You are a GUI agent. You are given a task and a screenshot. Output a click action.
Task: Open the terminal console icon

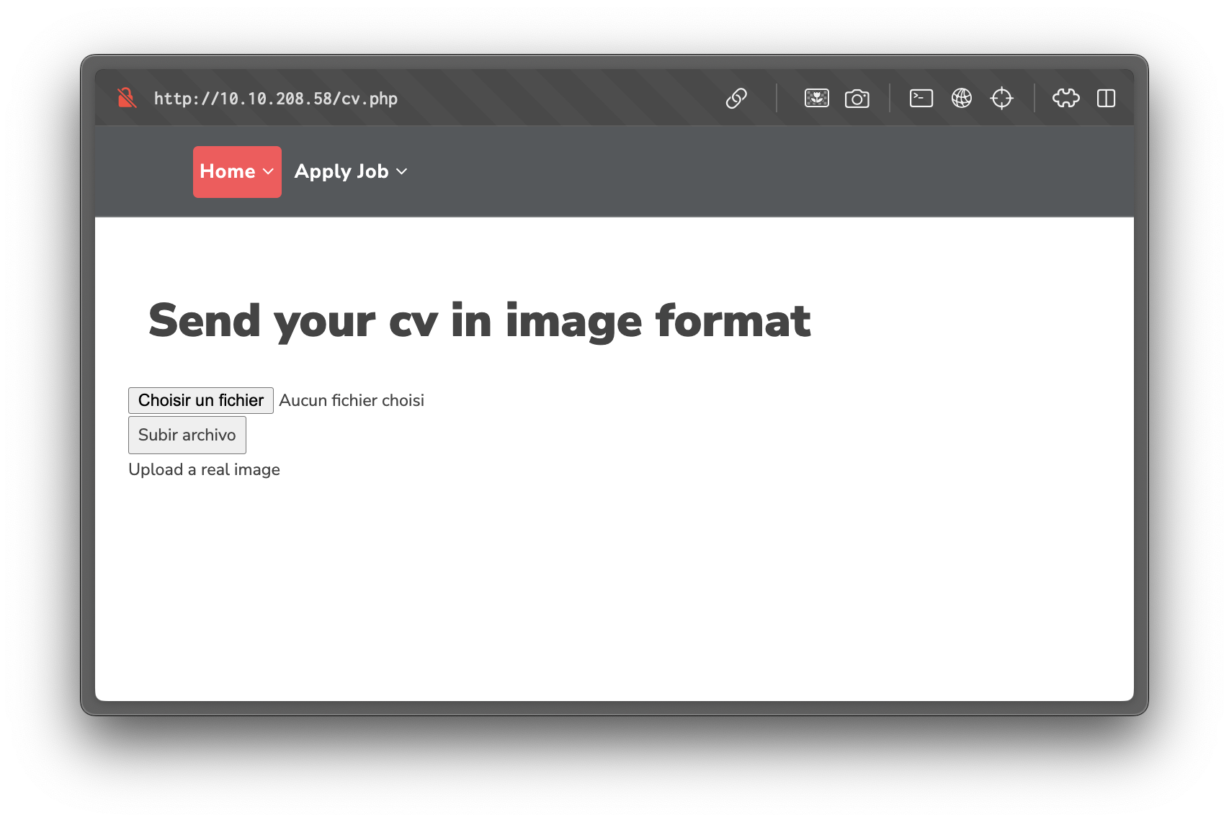(x=921, y=98)
